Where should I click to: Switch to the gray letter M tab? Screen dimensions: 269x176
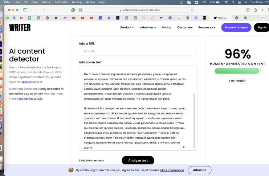[x=135, y=18]
